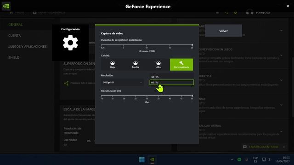Image resolution: width=294 pixels, height=165 pixels.
Task: Click the Escala de la imagen heading
Action: click(x=79, y=109)
